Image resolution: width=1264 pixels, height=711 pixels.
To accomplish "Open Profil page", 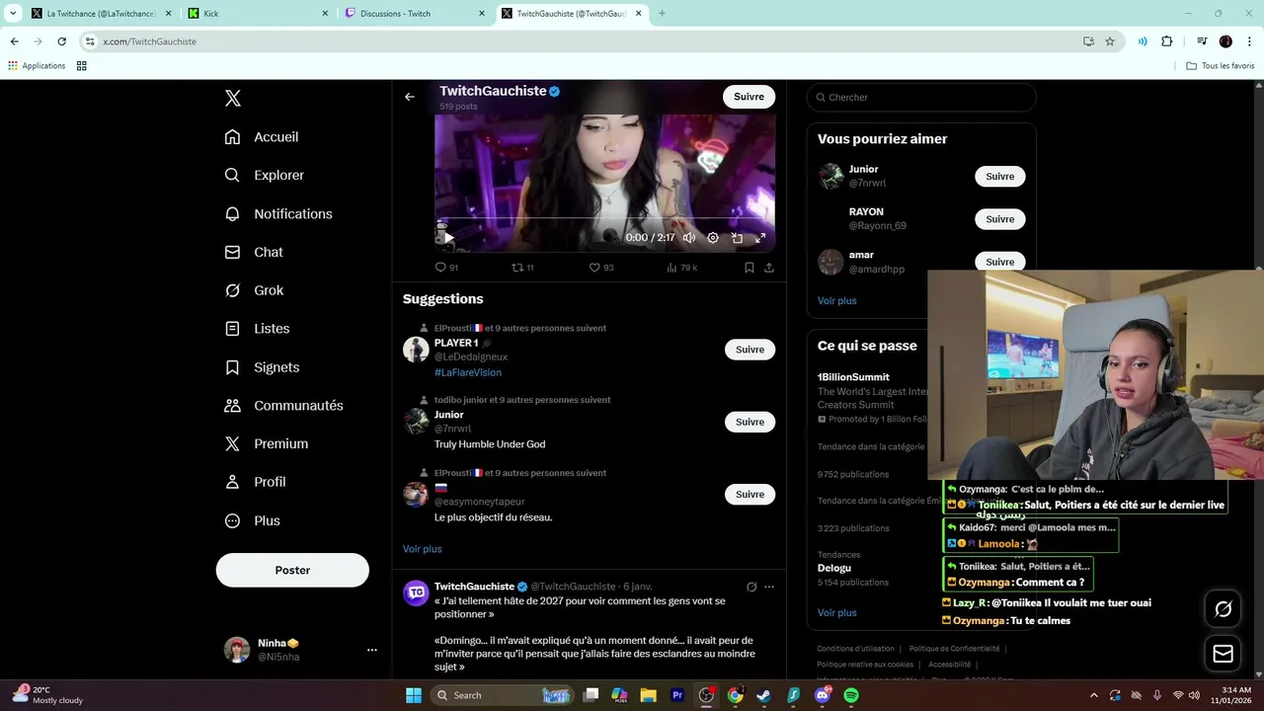I will point(255,482).
